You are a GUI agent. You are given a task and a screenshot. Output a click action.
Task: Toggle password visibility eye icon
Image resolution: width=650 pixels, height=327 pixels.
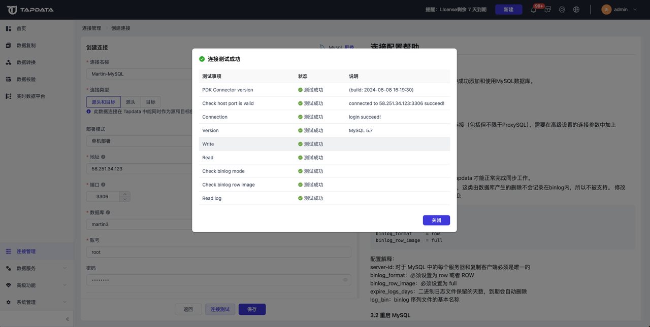tap(345, 280)
